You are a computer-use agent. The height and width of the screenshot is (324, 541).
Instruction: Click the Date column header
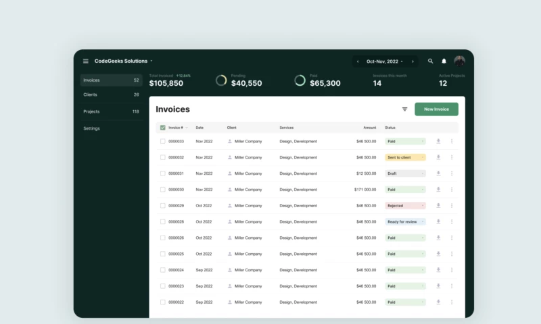point(199,128)
